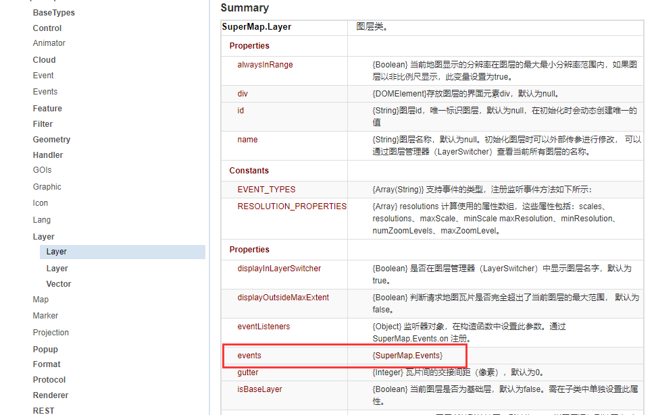Viewport: 656px width, 415px height.
Task: Click the {String} description of id
Action: 505,116
